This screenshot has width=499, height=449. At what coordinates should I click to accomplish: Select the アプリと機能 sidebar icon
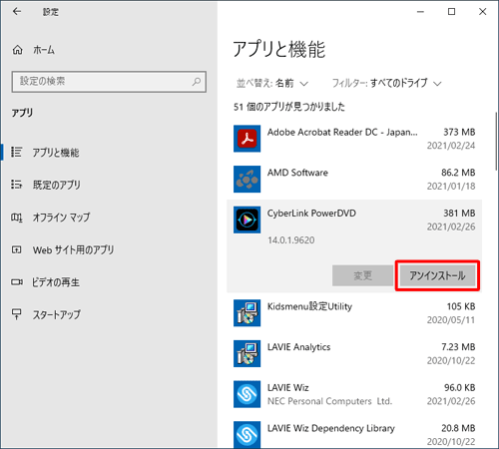pos(16,152)
